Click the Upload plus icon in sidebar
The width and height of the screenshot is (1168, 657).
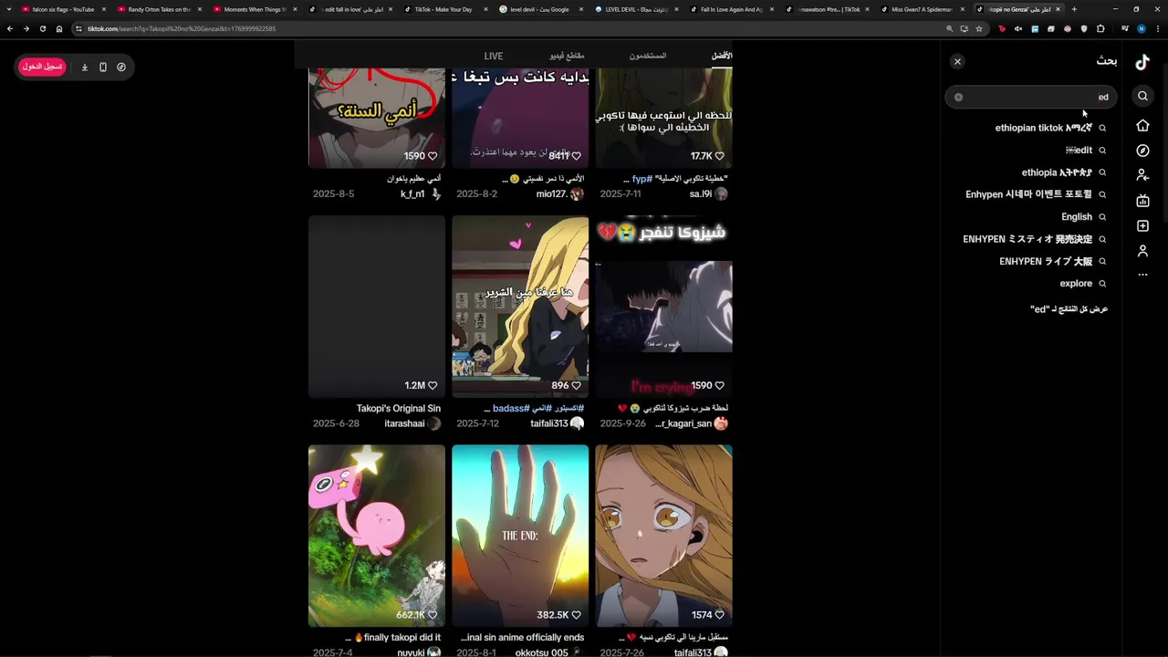(1142, 225)
